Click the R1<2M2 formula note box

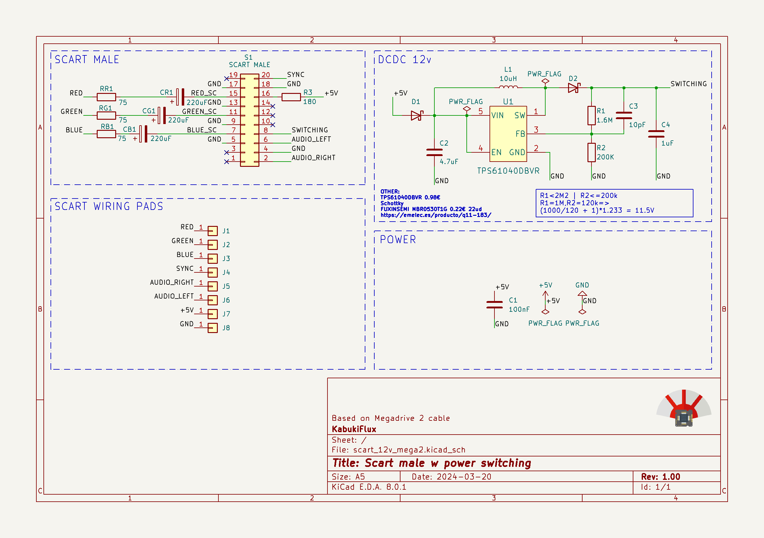pyautogui.click(x=614, y=203)
